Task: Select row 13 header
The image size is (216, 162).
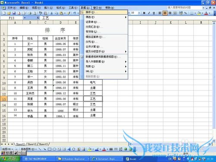Action: [4, 99]
